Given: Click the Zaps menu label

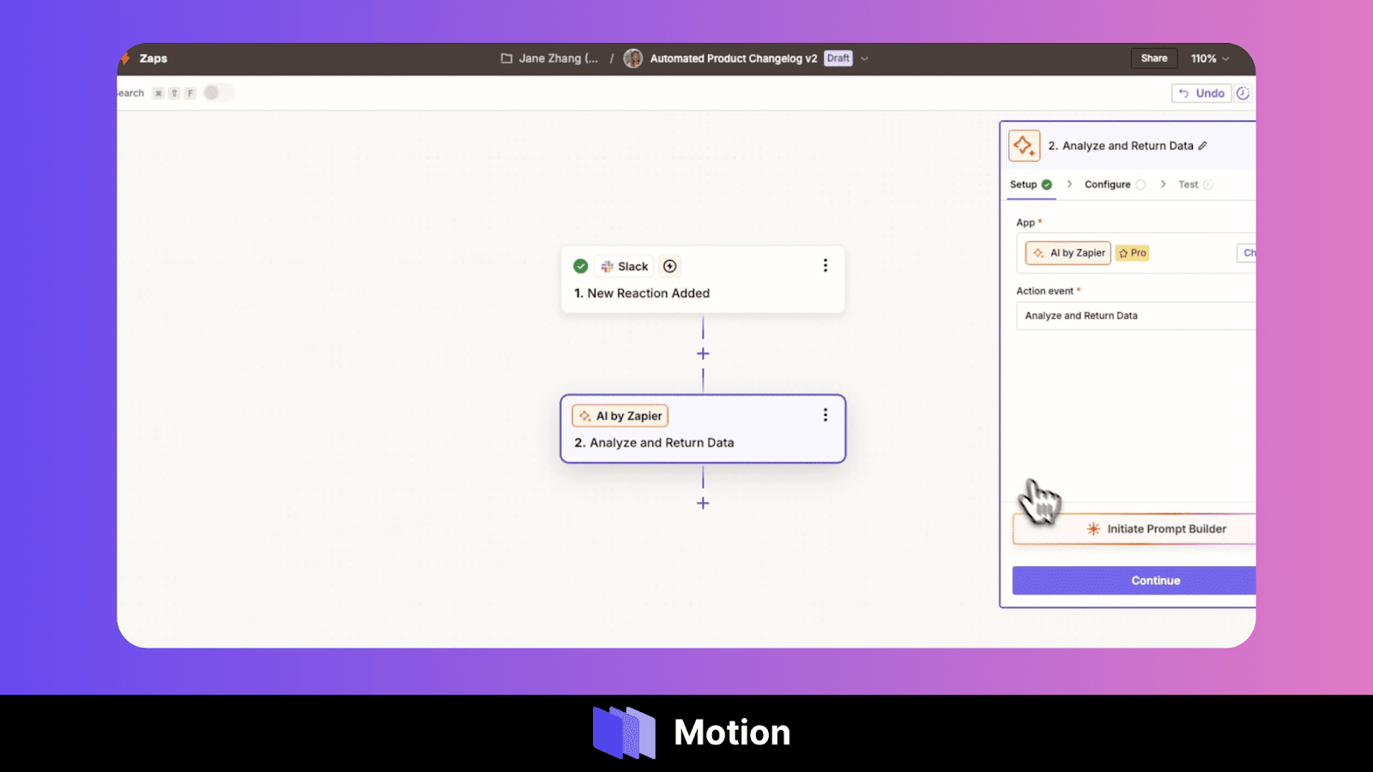Looking at the screenshot, I should [154, 58].
